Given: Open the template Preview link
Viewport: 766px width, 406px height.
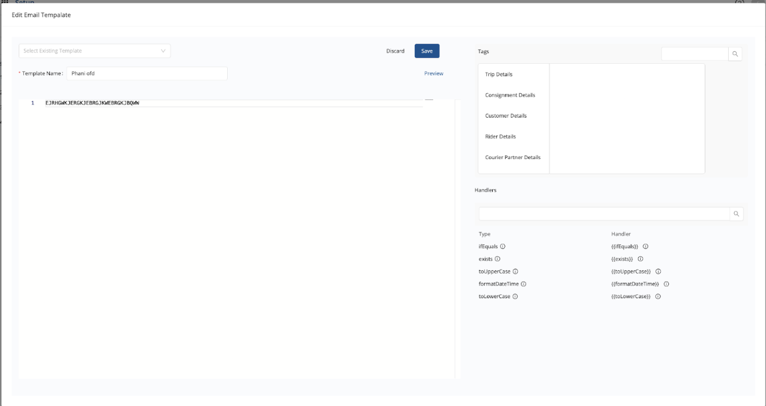Looking at the screenshot, I should tap(434, 73).
